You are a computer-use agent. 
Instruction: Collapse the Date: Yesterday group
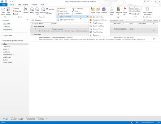pyautogui.click(x=32, y=26)
